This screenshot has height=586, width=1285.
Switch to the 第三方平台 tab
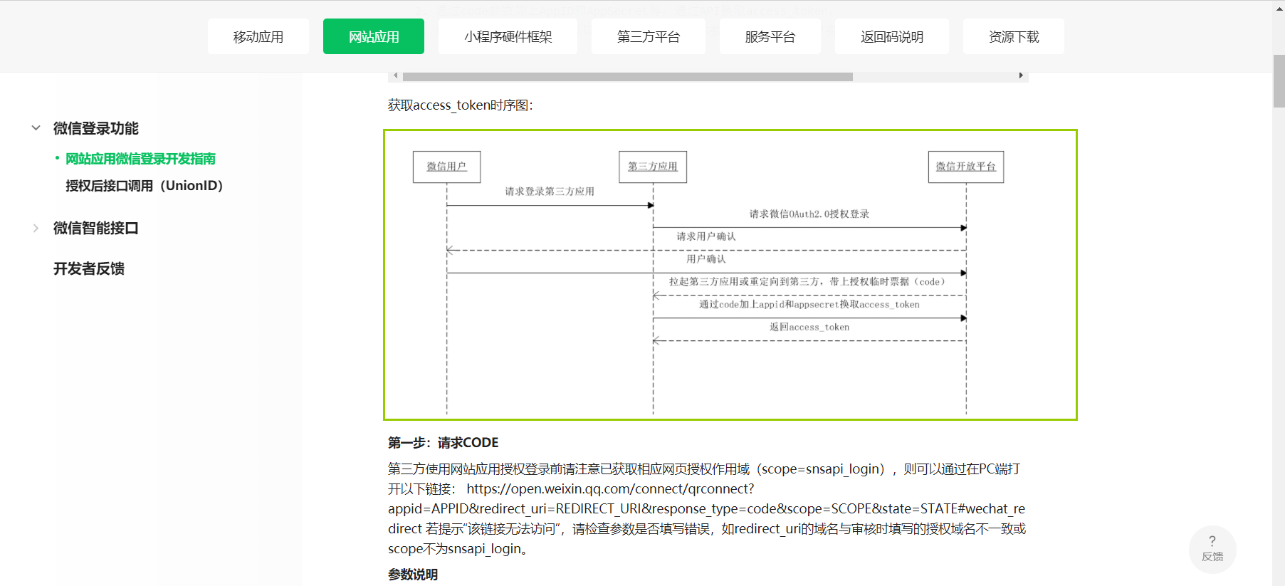tap(649, 36)
